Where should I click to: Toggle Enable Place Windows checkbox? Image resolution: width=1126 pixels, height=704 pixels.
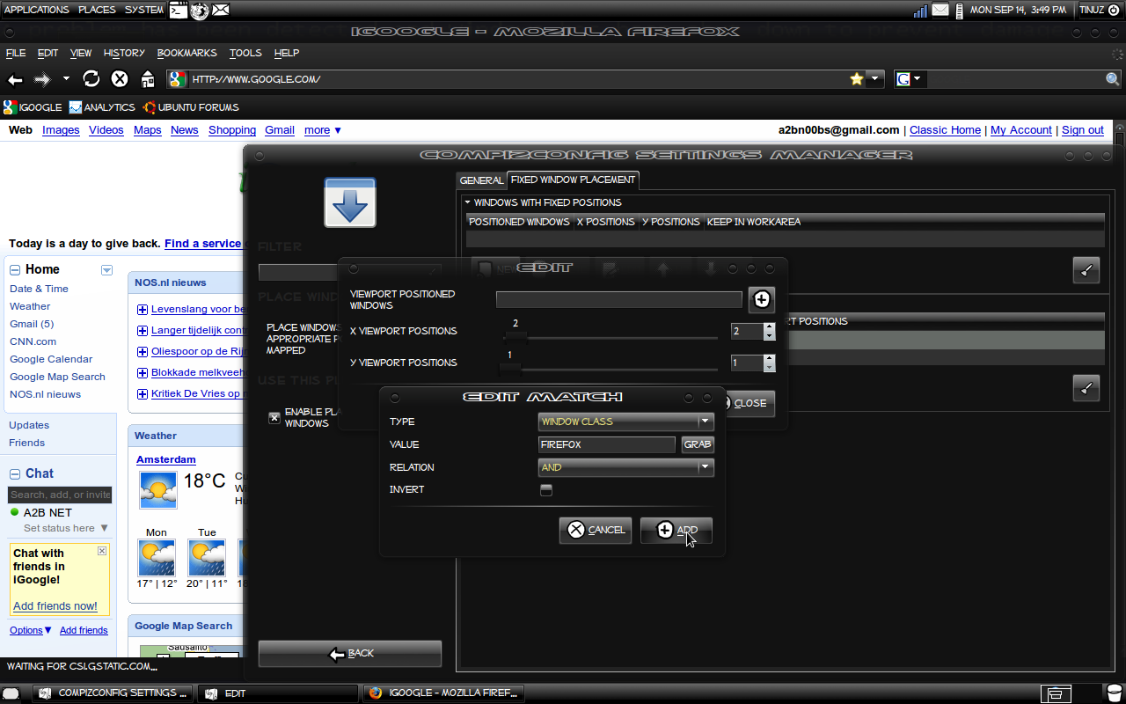tap(274, 418)
